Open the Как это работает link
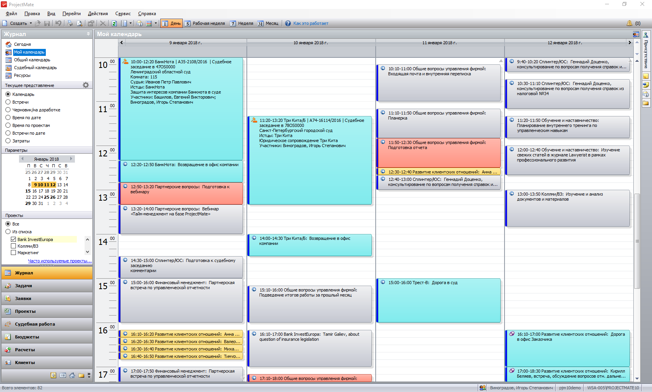This screenshot has width=652, height=392. [311, 23]
